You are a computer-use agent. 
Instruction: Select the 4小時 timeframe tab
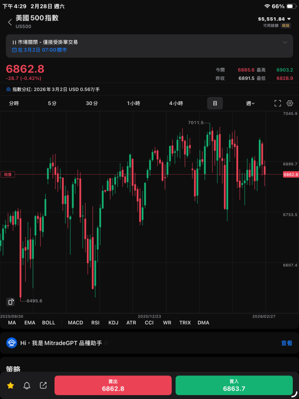(176, 103)
